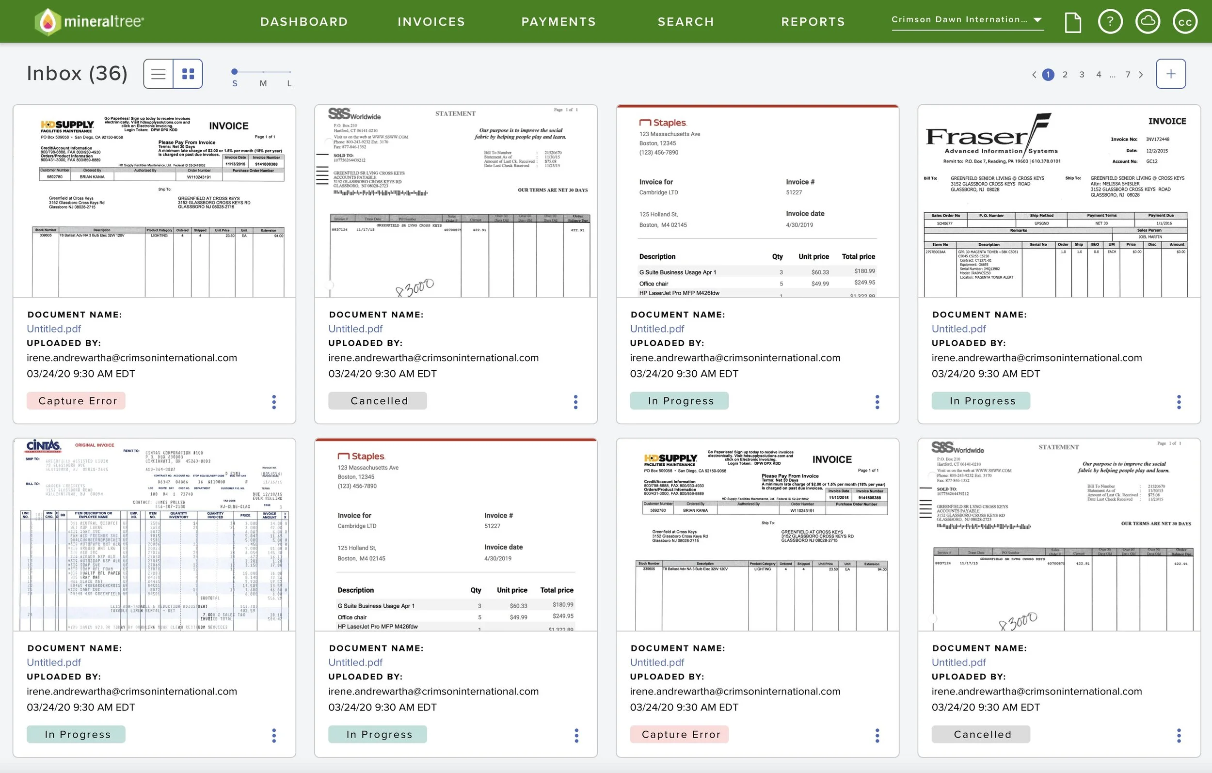Set thumbnail size slider to M
The height and width of the screenshot is (773, 1212).
click(x=263, y=72)
